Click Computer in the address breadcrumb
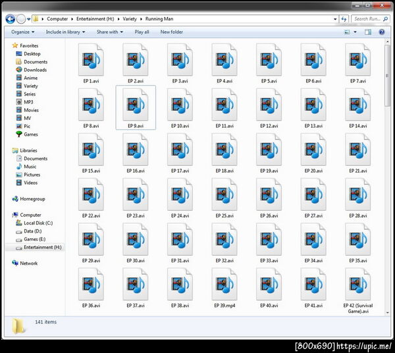 point(57,19)
